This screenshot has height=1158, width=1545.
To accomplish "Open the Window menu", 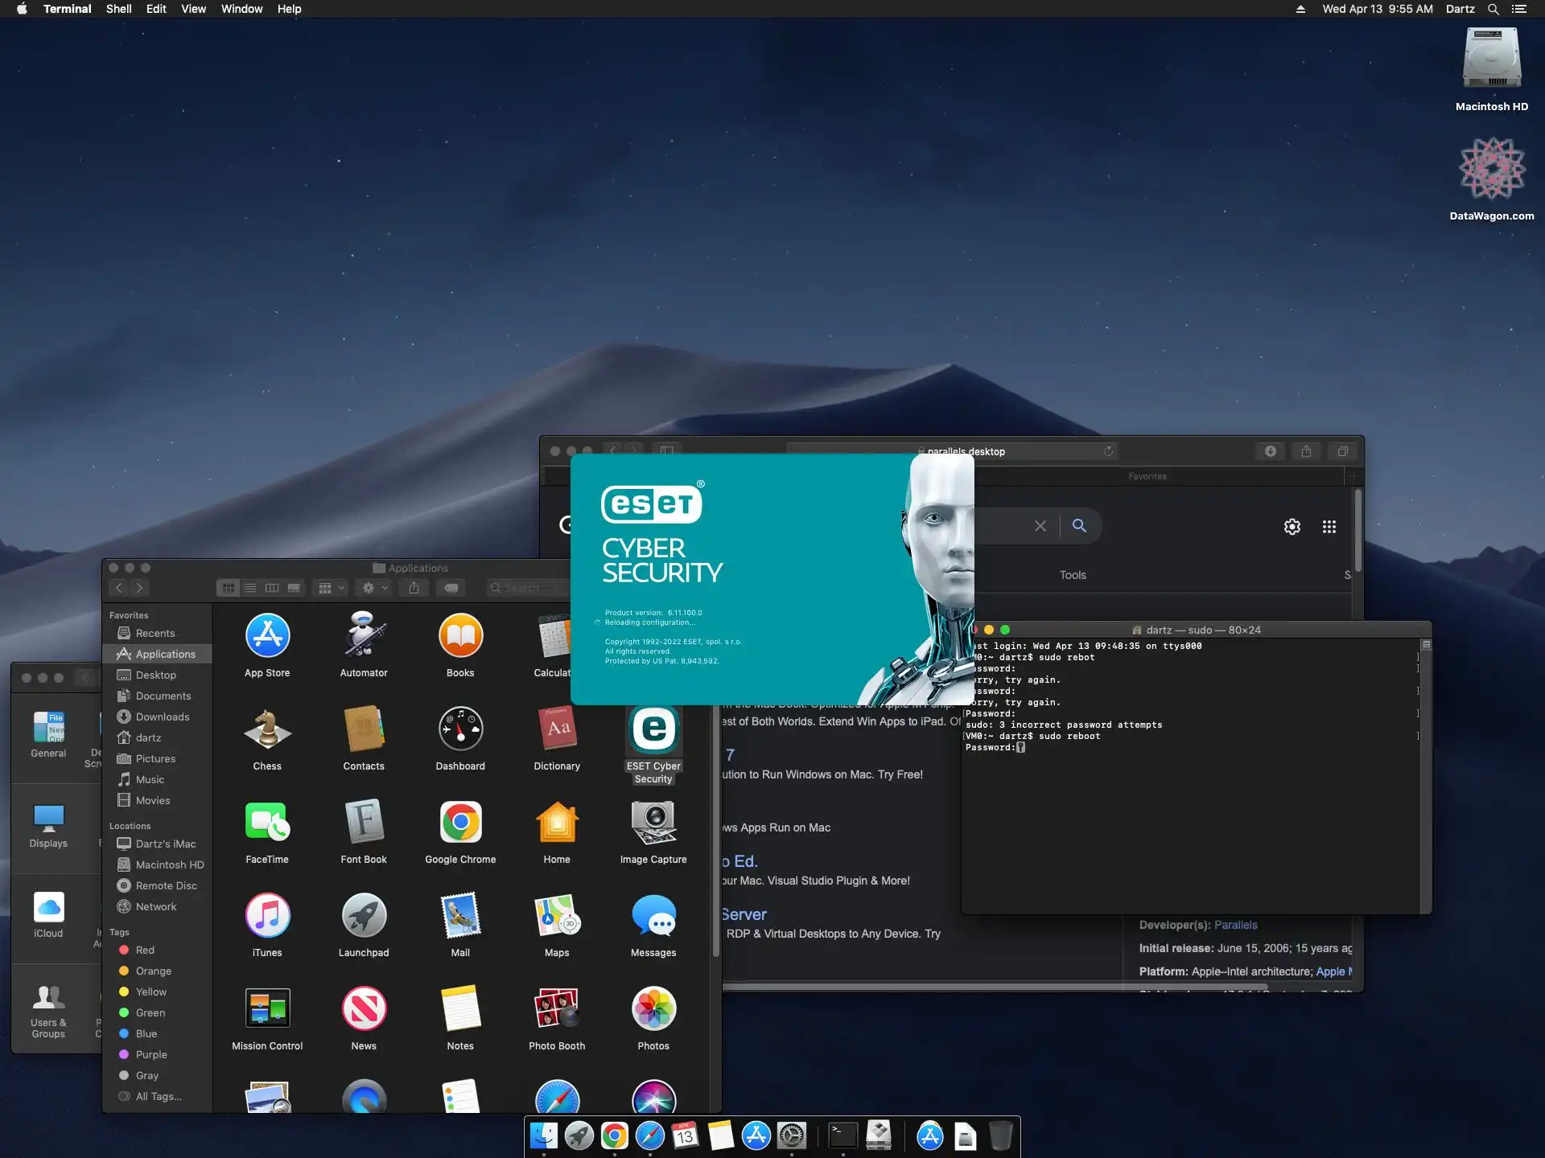I will (241, 9).
